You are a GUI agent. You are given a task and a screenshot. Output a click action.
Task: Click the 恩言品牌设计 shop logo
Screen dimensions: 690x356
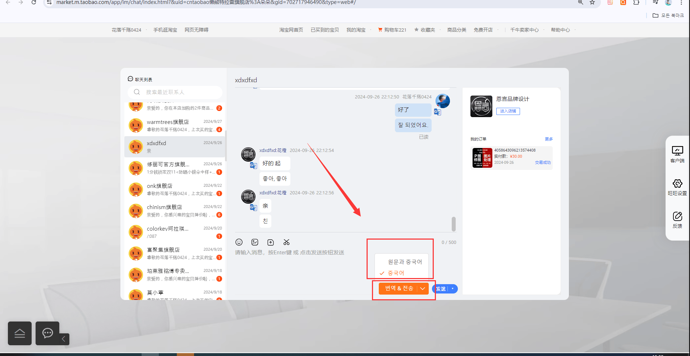point(481,106)
